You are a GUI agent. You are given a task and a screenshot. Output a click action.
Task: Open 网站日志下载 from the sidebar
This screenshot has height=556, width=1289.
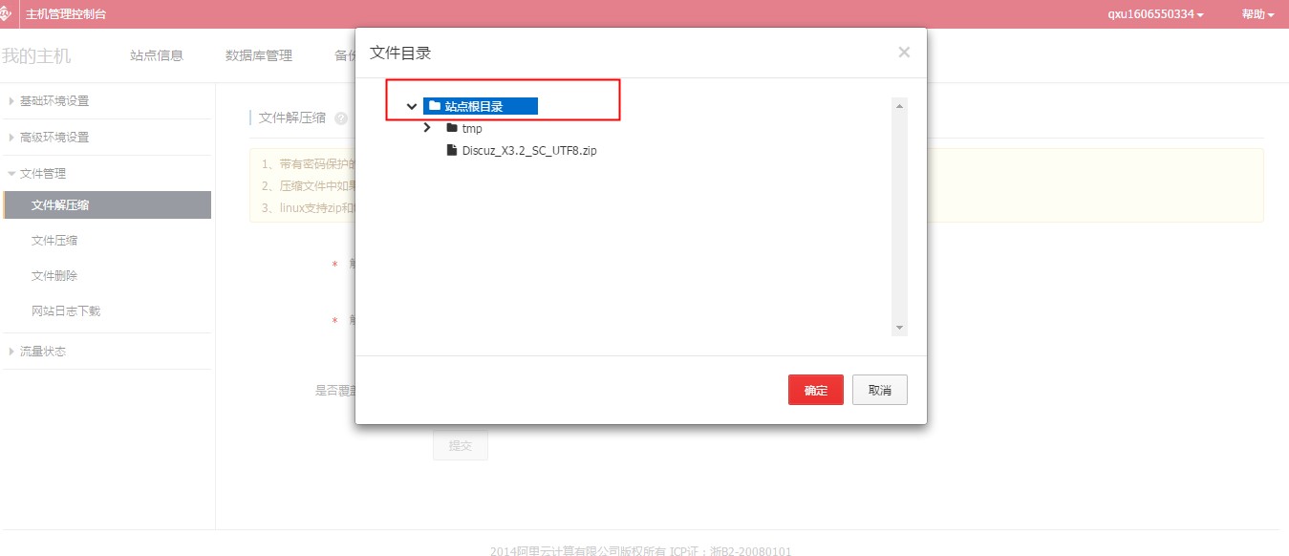coord(66,311)
